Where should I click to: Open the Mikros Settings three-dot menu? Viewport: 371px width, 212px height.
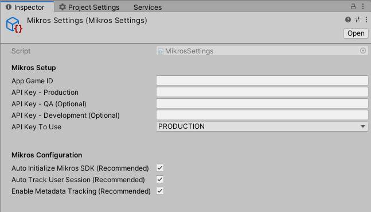point(366,20)
